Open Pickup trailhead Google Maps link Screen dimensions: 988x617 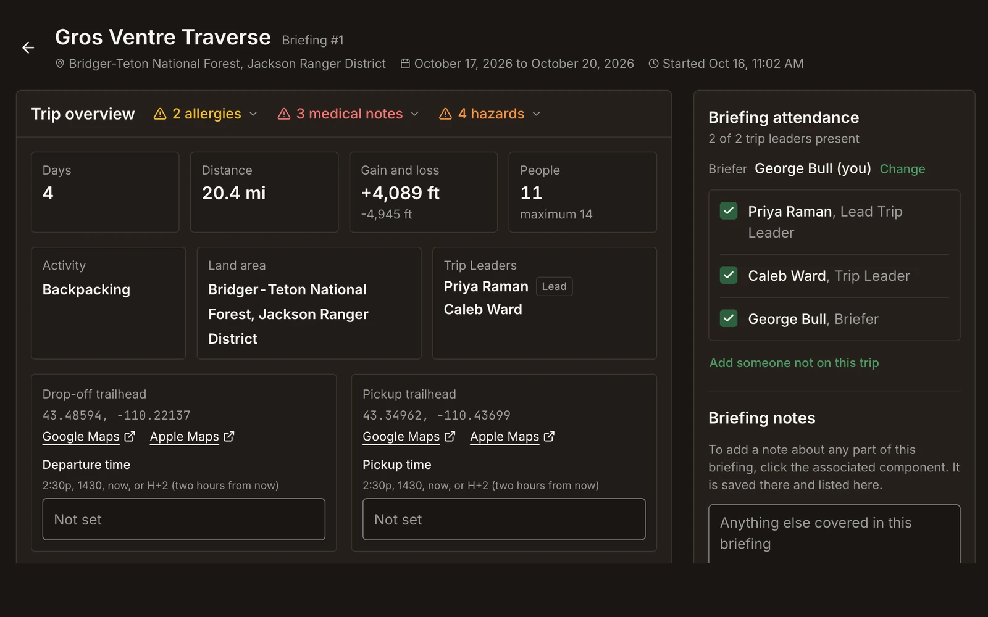401,436
